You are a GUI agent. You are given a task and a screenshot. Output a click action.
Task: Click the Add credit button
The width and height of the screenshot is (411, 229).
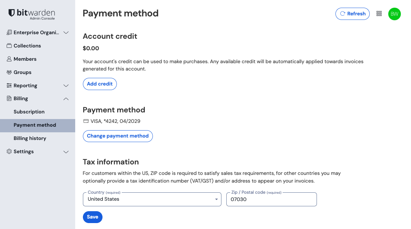tap(100, 84)
